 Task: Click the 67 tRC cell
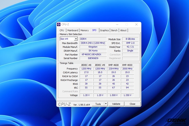tap(114, 88)
